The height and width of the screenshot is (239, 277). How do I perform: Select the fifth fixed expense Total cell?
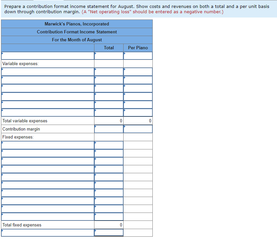pos(109,177)
